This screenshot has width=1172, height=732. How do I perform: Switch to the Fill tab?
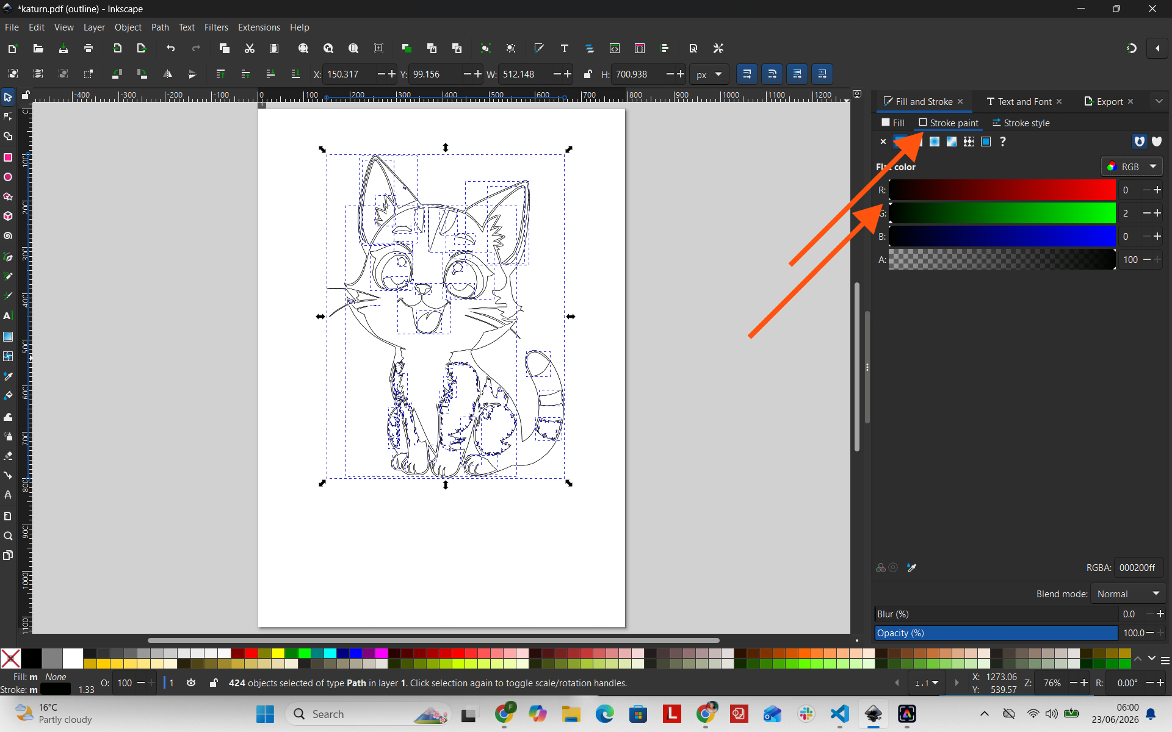tap(893, 123)
